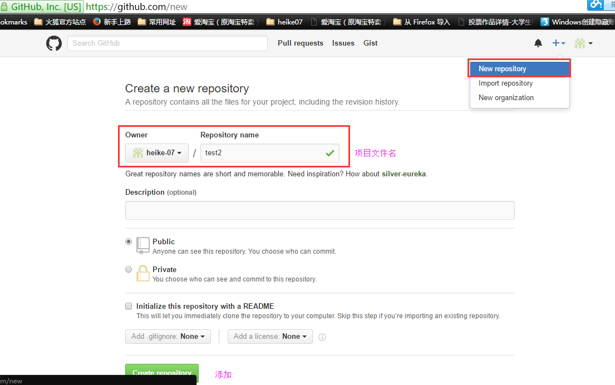Viewport: 615px width, 385px height.
Task: Choose New organization from the menu
Action: [519, 97]
